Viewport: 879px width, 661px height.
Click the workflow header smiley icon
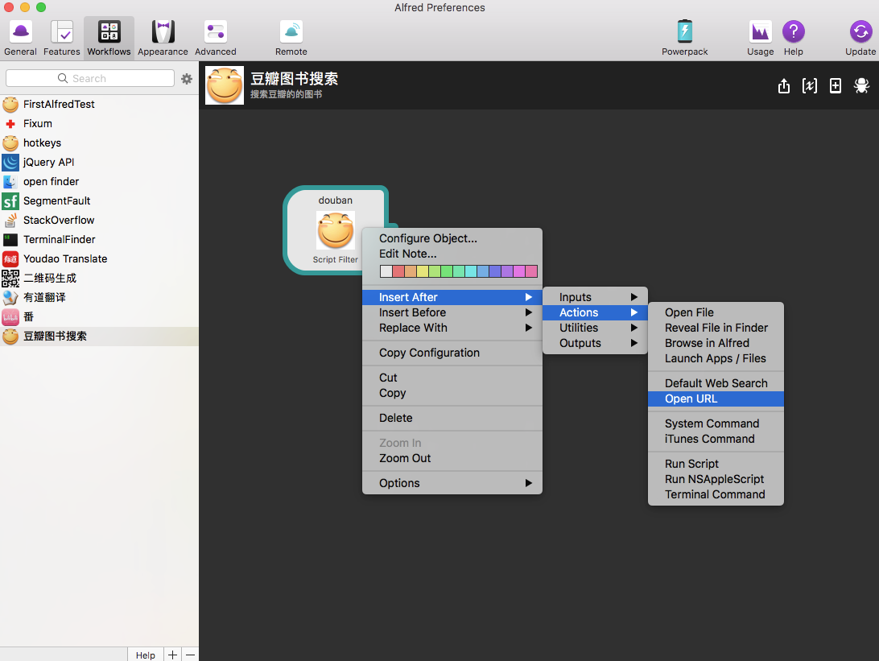coord(225,85)
